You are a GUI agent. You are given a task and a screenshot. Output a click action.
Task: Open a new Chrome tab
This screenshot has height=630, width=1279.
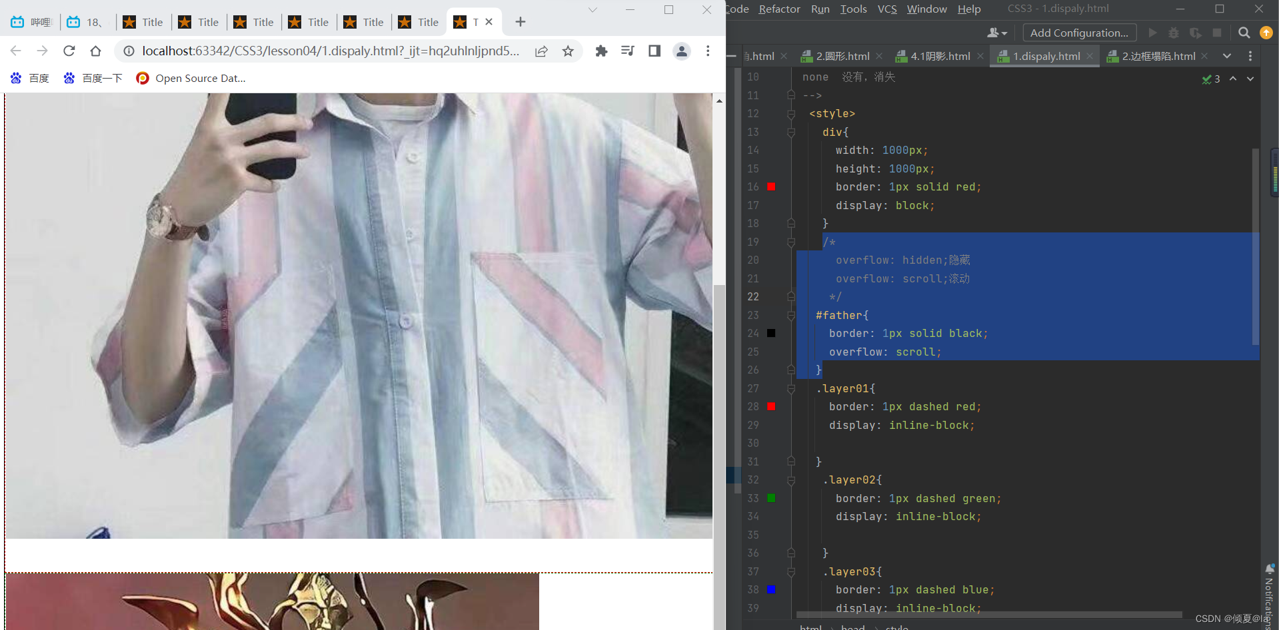(x=521, y=22)
